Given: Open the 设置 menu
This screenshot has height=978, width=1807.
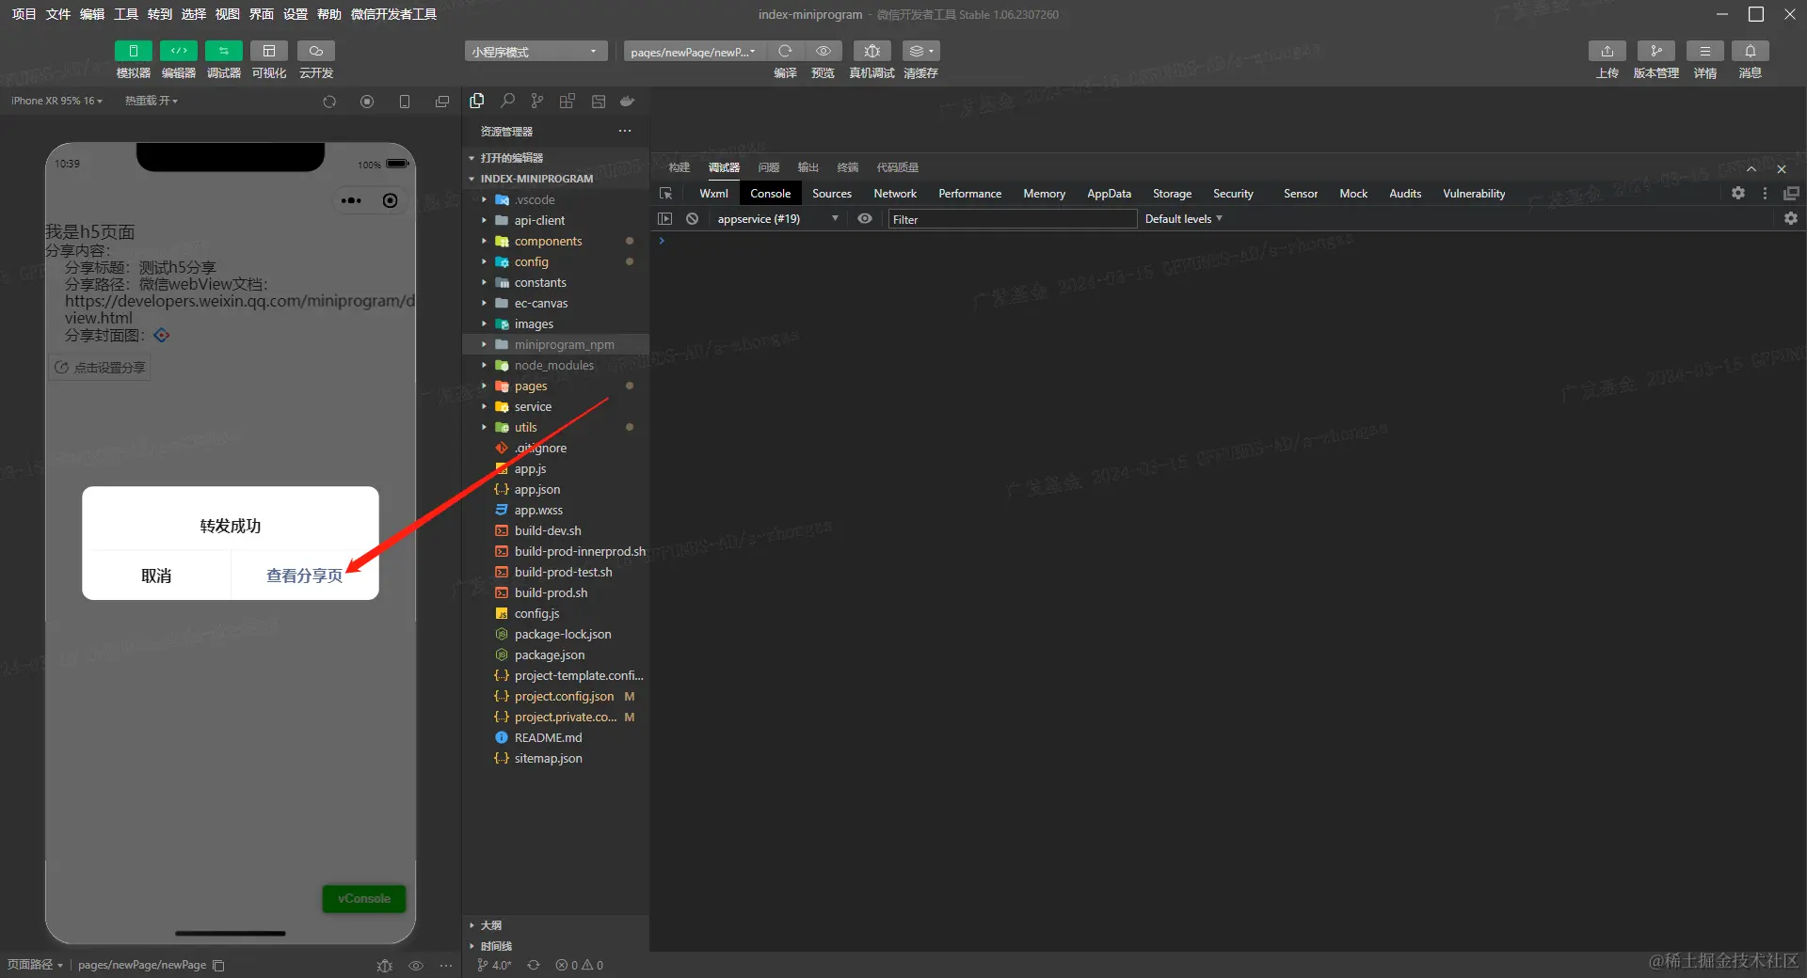Looking at the screenshot, I should click(296, 14).
